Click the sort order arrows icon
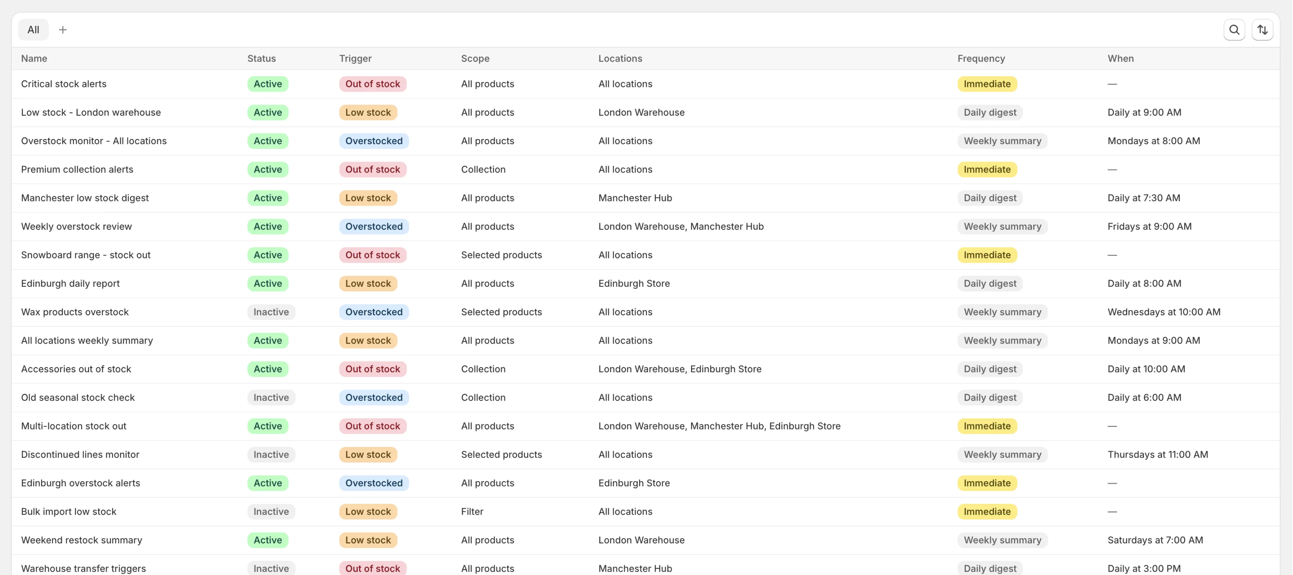The width and height of the screenshot is (1293, 575). 1263,29
